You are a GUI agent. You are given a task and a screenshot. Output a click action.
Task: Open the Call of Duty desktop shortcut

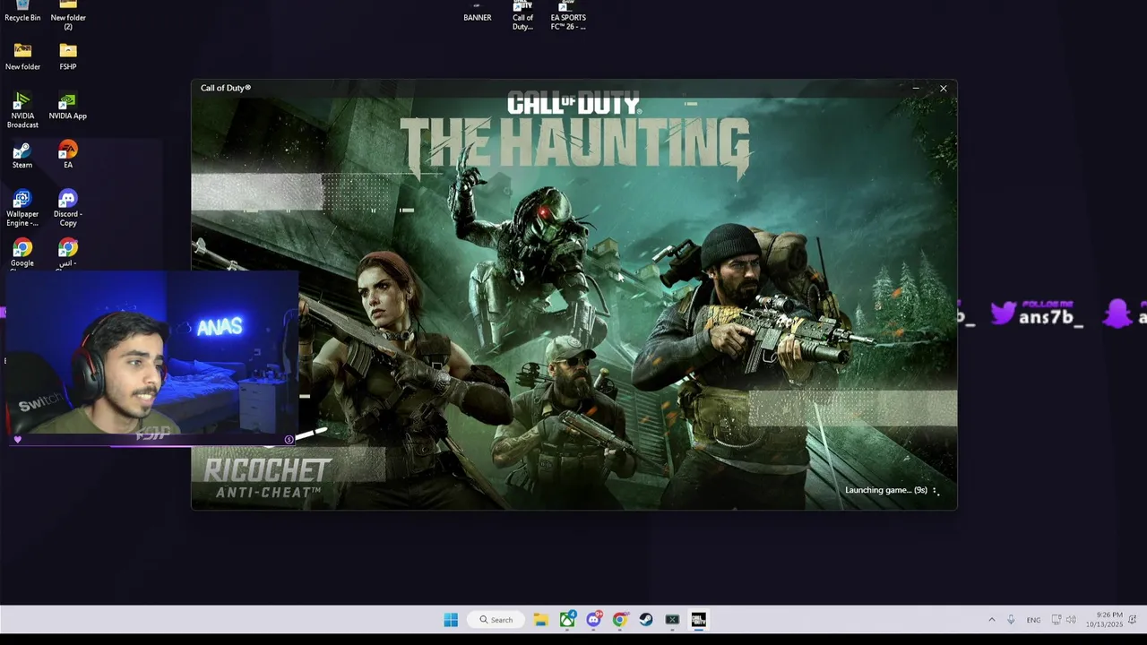pyautogui.click(x=522, y=15)
